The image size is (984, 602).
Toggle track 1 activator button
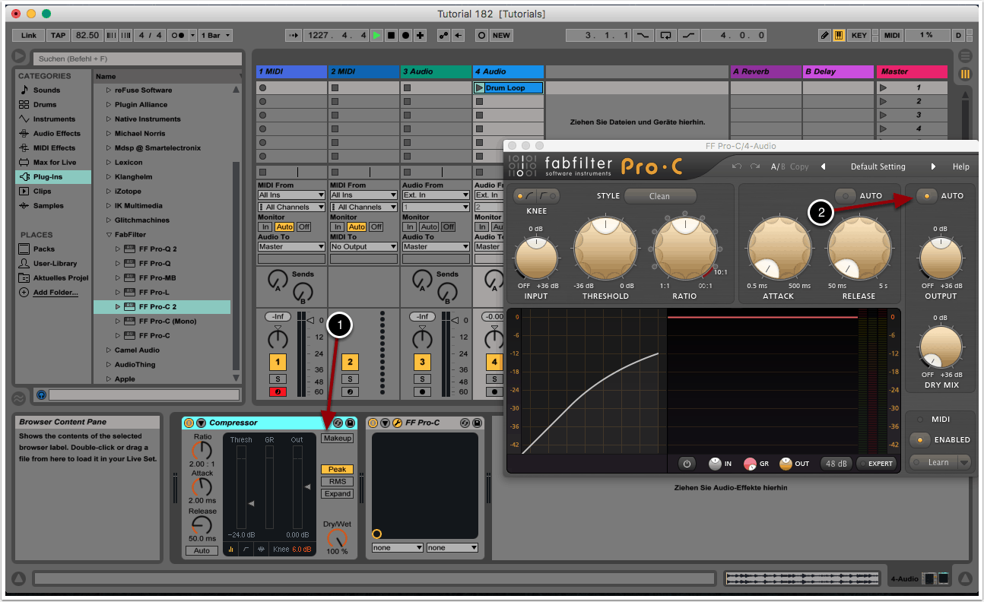278,363
